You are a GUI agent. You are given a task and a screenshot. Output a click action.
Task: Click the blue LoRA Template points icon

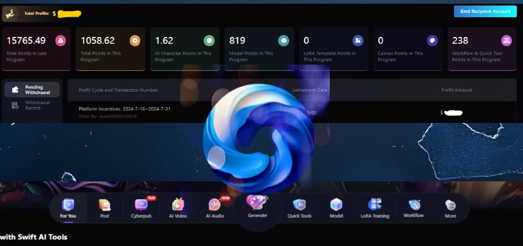point(358,41)
